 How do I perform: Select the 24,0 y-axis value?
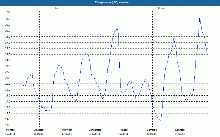[x=8, y=60]
